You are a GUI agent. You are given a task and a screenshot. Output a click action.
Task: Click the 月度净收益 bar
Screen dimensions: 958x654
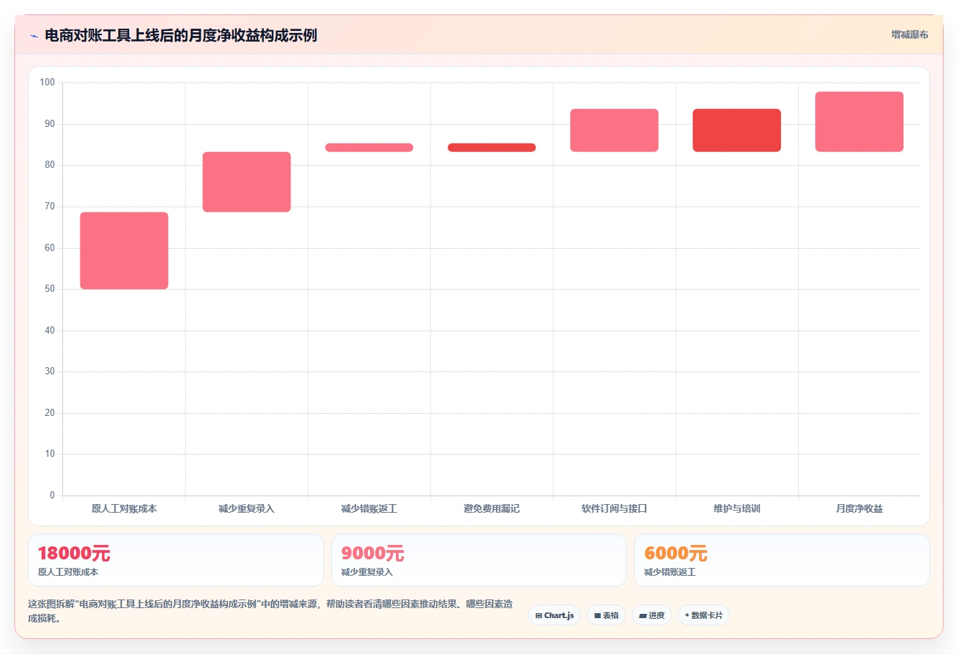860,122
